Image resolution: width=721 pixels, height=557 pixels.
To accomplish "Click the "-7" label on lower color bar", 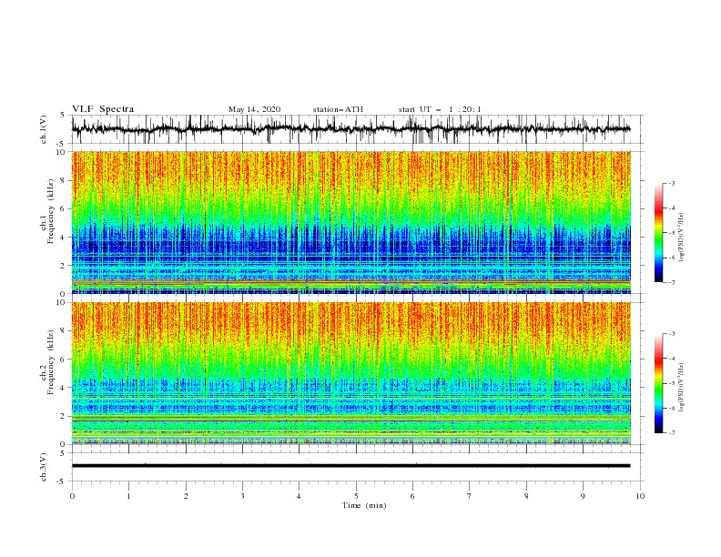I will coord(671,433).
